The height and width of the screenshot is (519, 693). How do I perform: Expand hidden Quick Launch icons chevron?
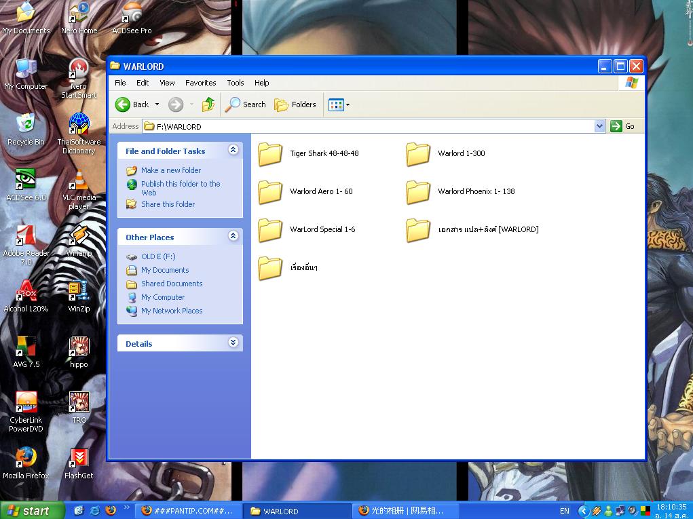point(126,507)
